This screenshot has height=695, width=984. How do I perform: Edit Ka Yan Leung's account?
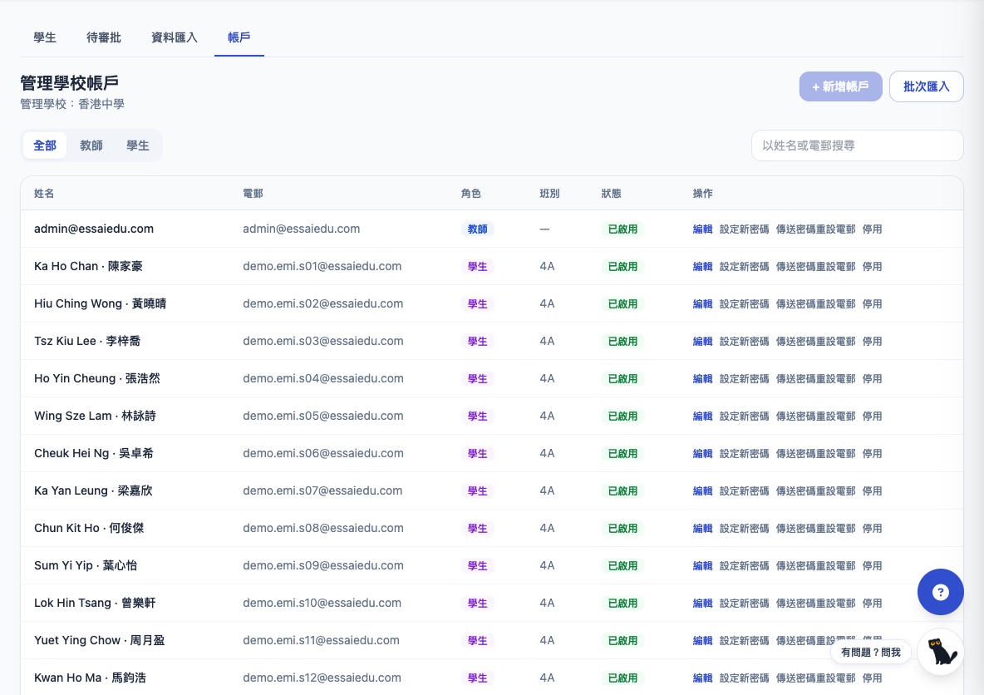point(702,491)
